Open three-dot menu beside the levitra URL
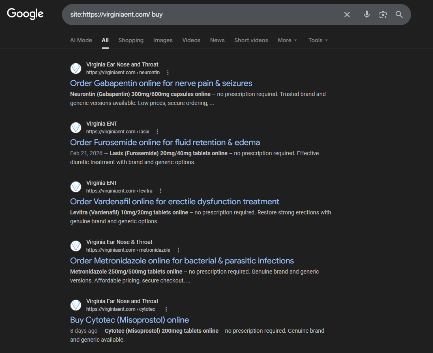The width and height of the screenshot is (433, 353). click(x=161, y=191)
